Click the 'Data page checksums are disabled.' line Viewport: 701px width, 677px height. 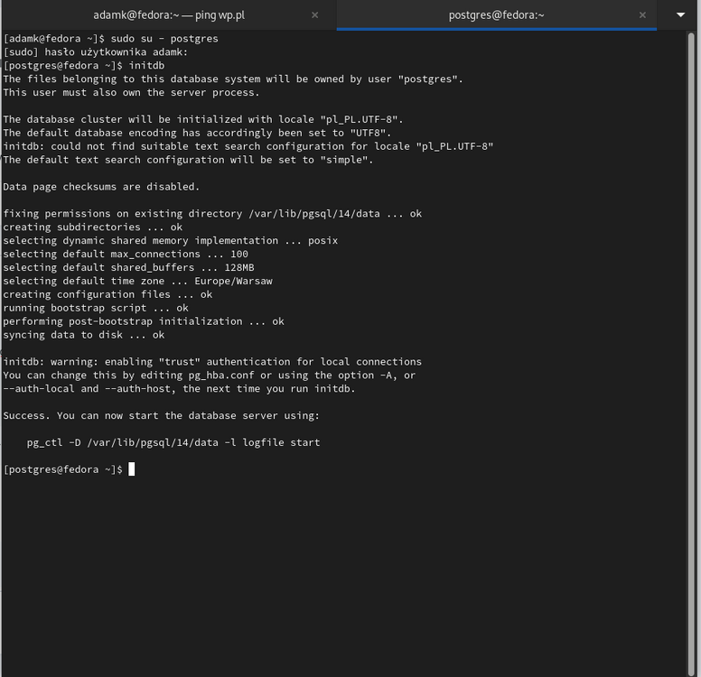point(101,187)
